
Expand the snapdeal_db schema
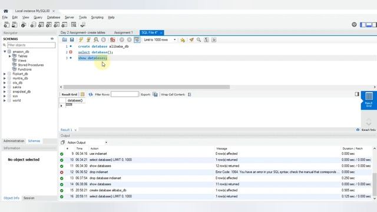[x=5, y=92]
